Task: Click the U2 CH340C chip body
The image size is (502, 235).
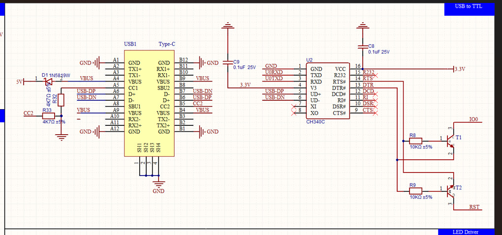Action: tap(328, 91)
